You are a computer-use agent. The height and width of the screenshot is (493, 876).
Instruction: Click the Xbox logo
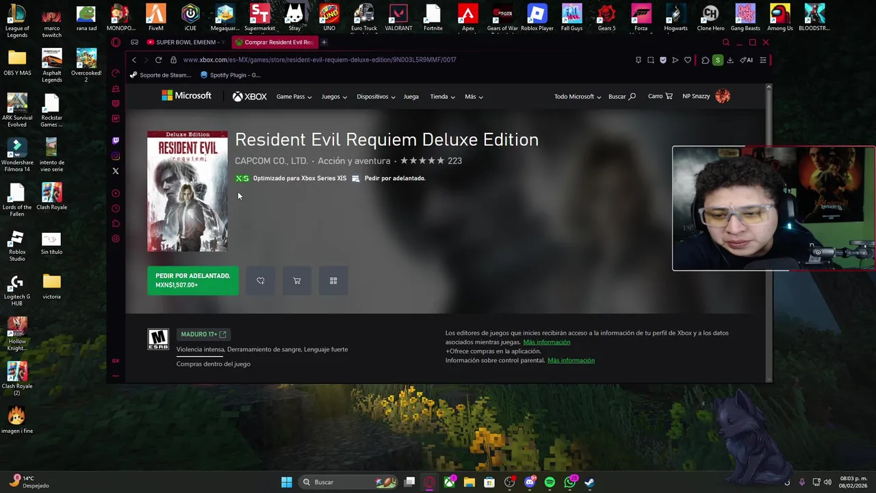click(249, 97)
